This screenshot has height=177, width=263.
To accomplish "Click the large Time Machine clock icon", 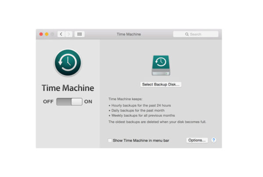I will tap(68, 63).
